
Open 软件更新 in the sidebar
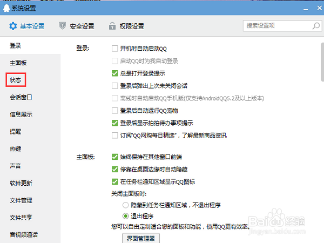coord(21,183)
